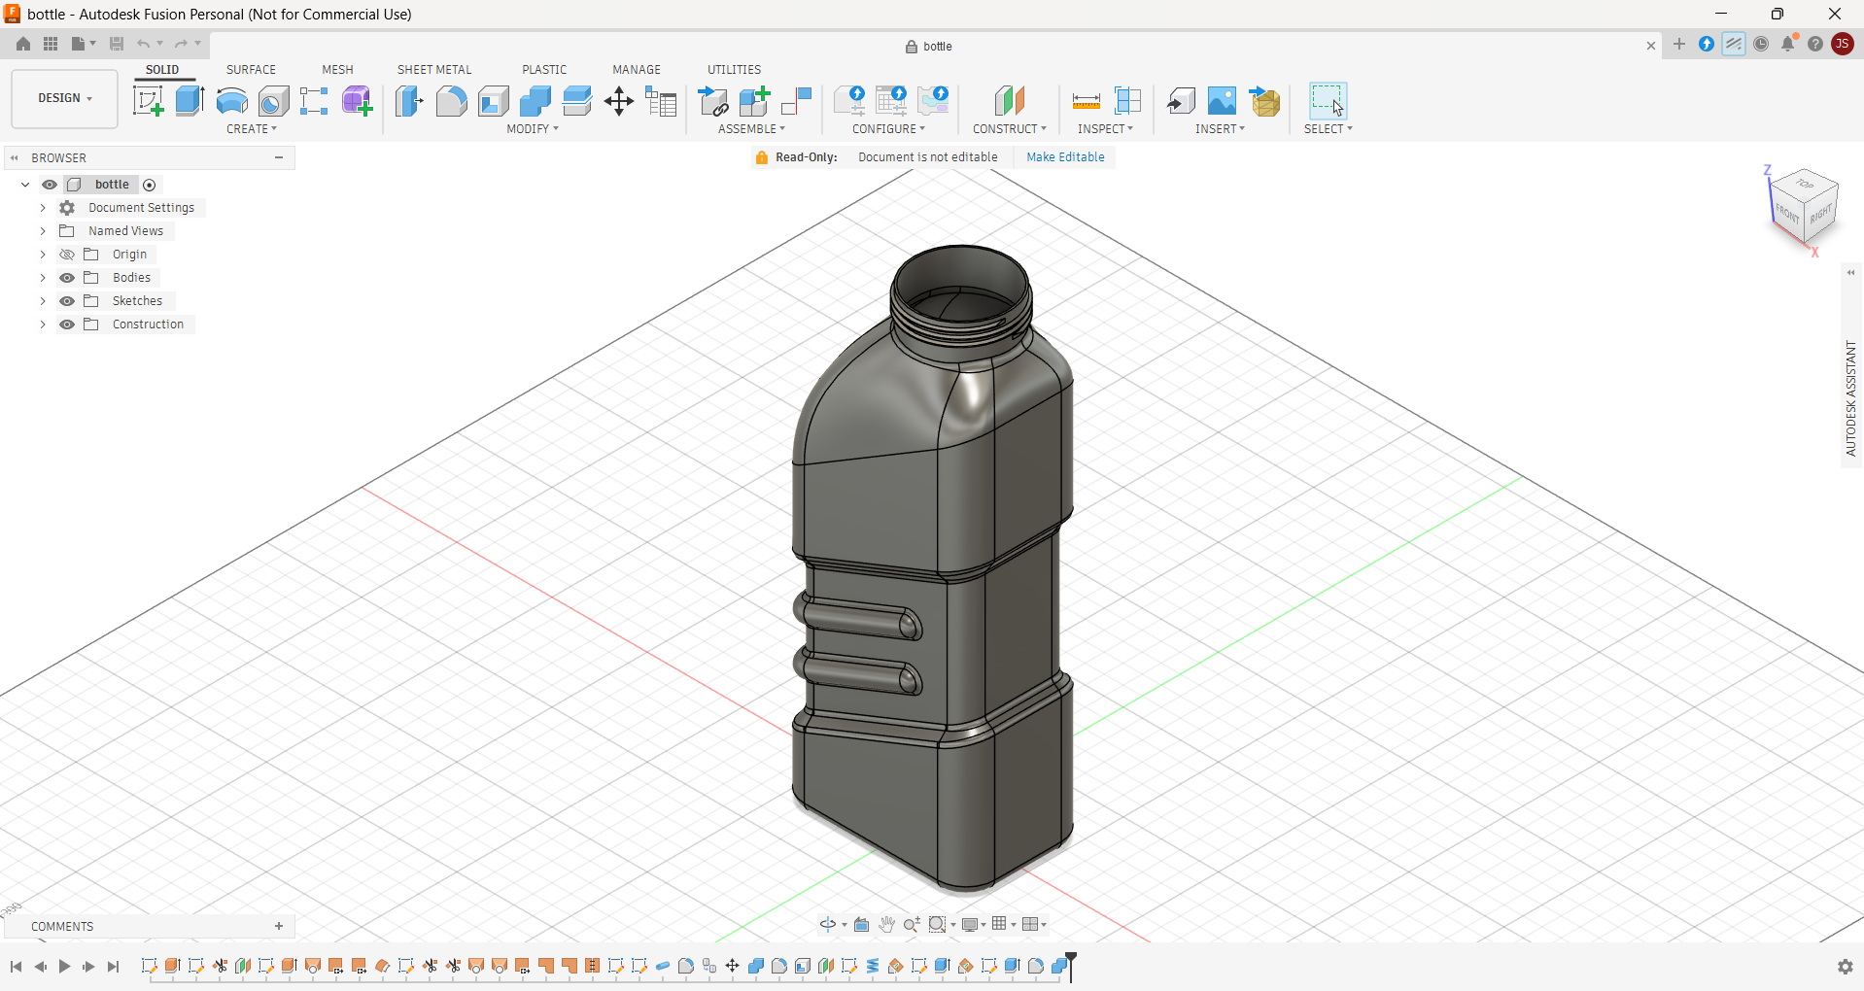Open the DESIGN workspace dropdown
The height and width of the screenshot is (991, 1864).
tap(65, 98)
